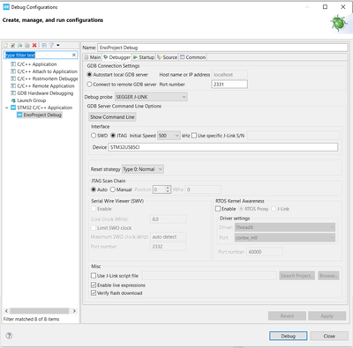The image size is (353, 348).
Task: Click the Search Project... button
Action: coord(297,276)
